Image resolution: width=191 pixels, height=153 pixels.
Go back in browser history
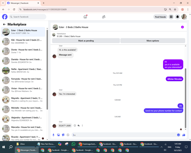[3, 10]
